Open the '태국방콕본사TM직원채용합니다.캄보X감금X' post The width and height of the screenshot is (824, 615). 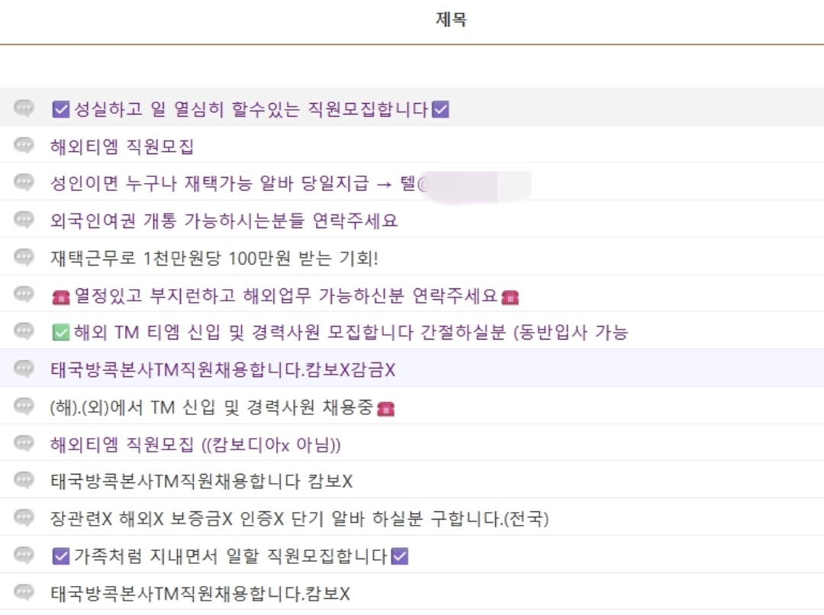point(223,370)
